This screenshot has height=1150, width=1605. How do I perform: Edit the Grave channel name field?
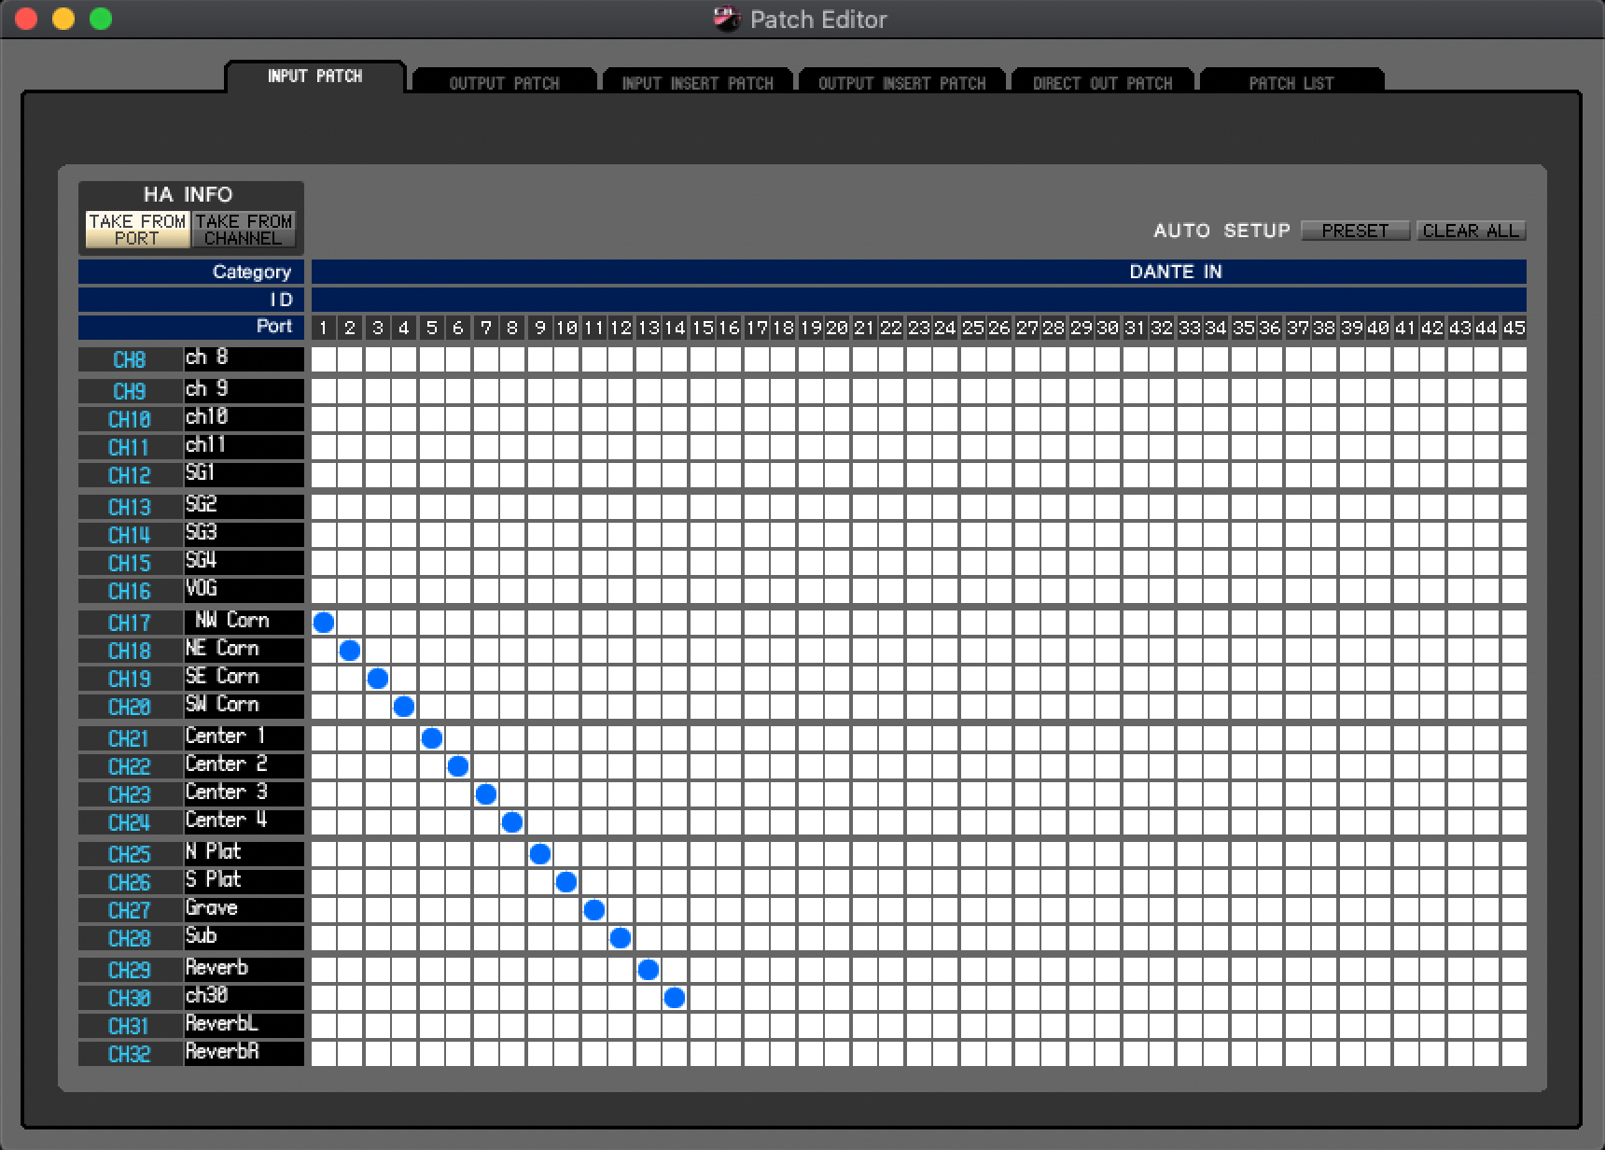244,910
